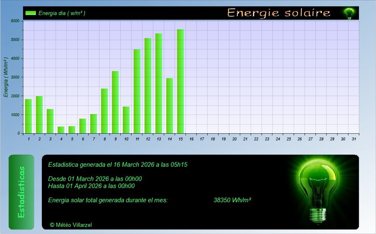The image size is (376, 234).
Task: Select the bar for day 9
Action: point(115,102)
